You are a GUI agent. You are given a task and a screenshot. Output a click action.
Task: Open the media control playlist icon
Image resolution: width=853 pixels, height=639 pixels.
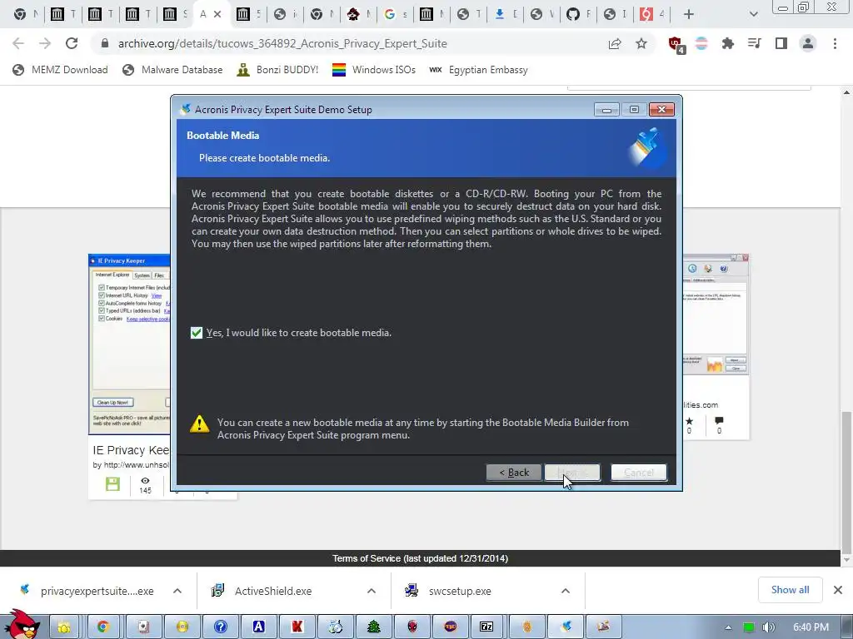(x=754, y=43)
